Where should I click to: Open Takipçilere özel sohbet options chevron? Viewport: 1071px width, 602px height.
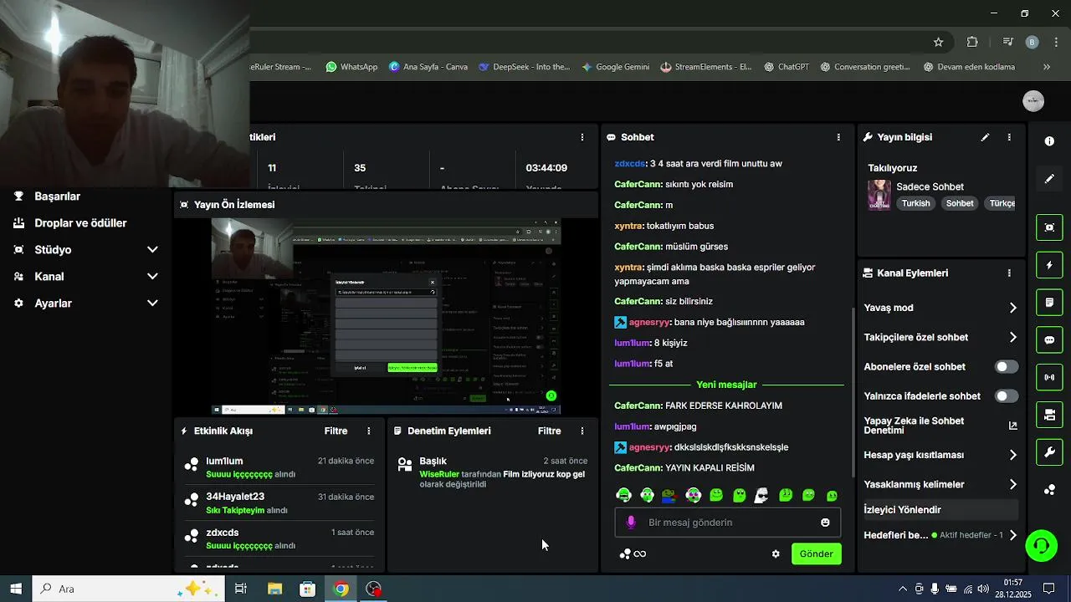pyautogui.click(x=1012, y=338)
